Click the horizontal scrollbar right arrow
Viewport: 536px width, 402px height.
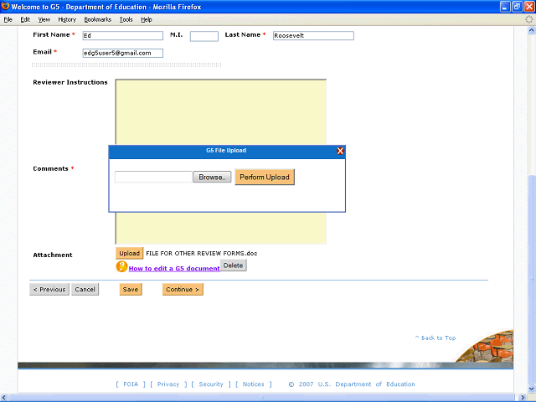pos(523,398)
